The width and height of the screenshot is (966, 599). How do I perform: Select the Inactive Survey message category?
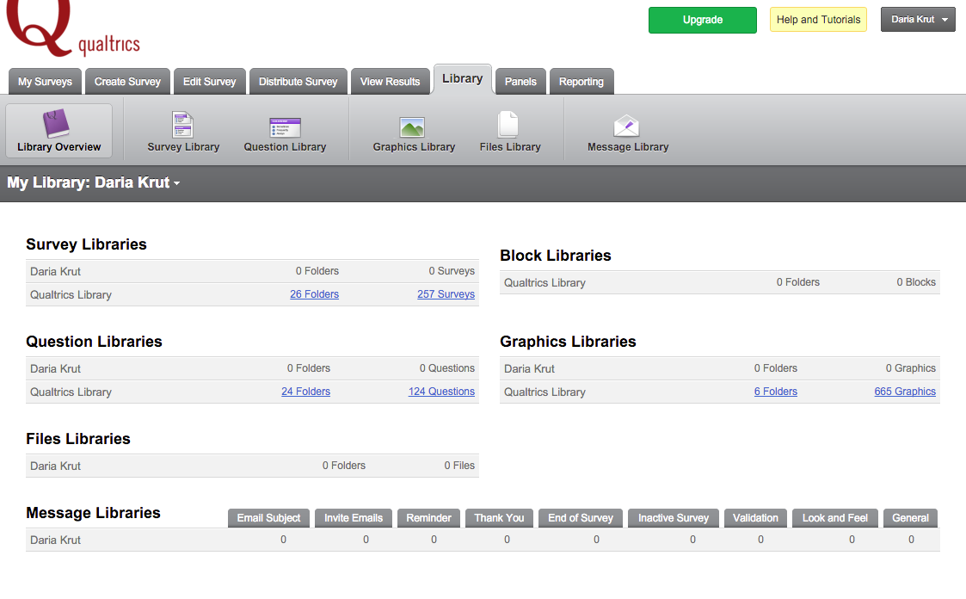pyautogui.click(x=674, y=518)
